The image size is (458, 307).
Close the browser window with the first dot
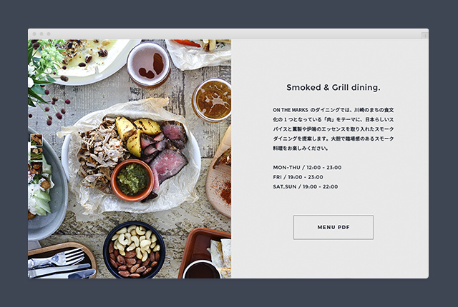click(34, 34)
